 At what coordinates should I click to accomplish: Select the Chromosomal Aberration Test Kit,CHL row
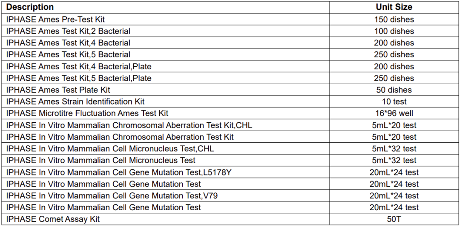point(132,125)
